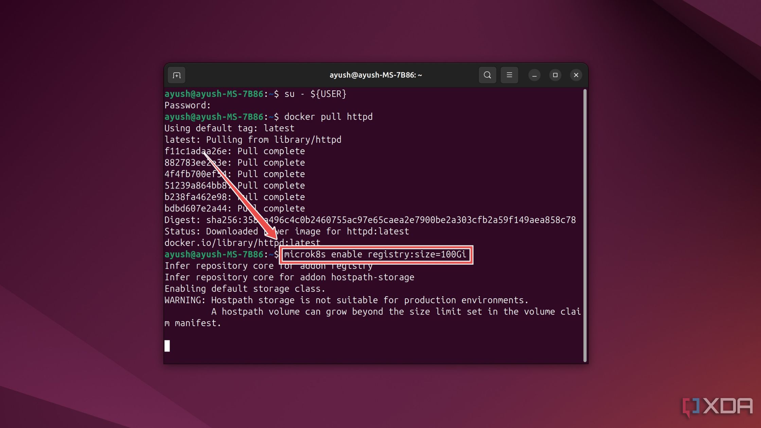Click the terminal block cursor
Image resolution: width=761 pixels, height=428 pixels.
click(x=167, y=346)
